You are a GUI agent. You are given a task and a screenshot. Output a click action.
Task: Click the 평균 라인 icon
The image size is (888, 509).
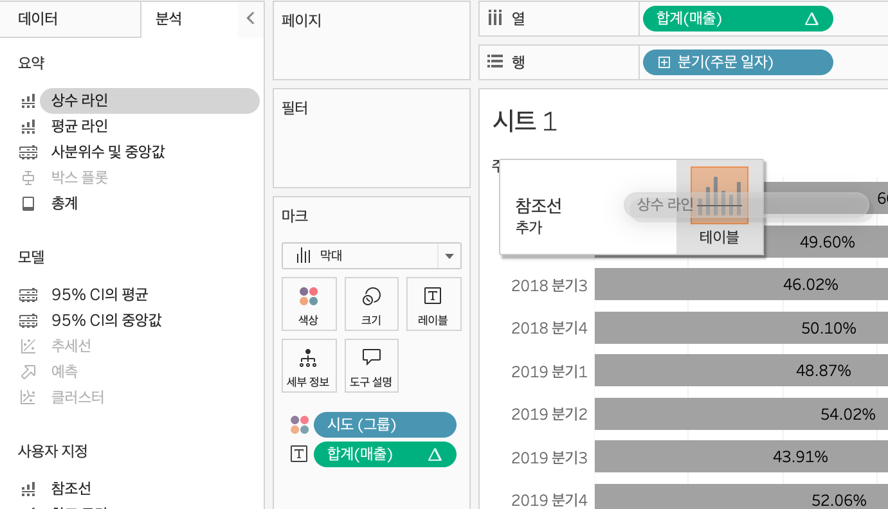pos(28,127)
